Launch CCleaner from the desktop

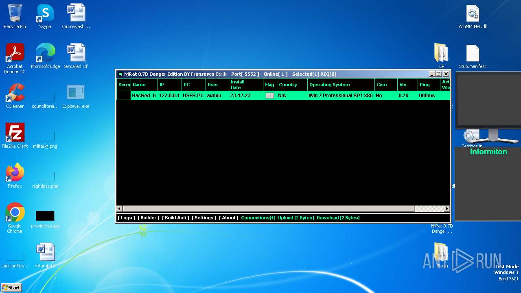[x=15, y=96]
